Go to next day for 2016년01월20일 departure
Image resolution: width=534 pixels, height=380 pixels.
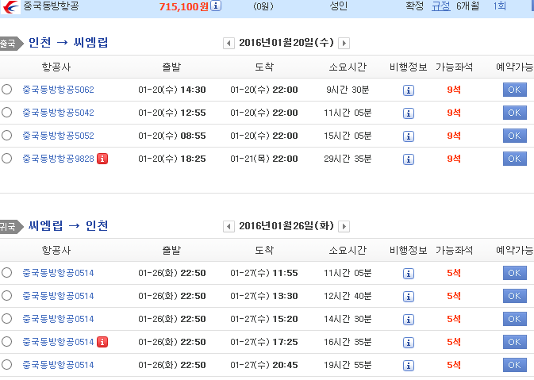[x=344, y=44]
